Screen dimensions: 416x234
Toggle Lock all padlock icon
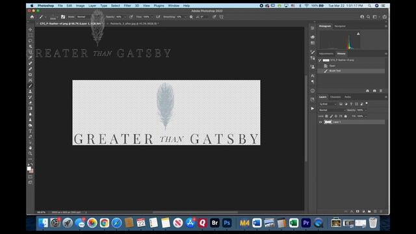[345, 116]
